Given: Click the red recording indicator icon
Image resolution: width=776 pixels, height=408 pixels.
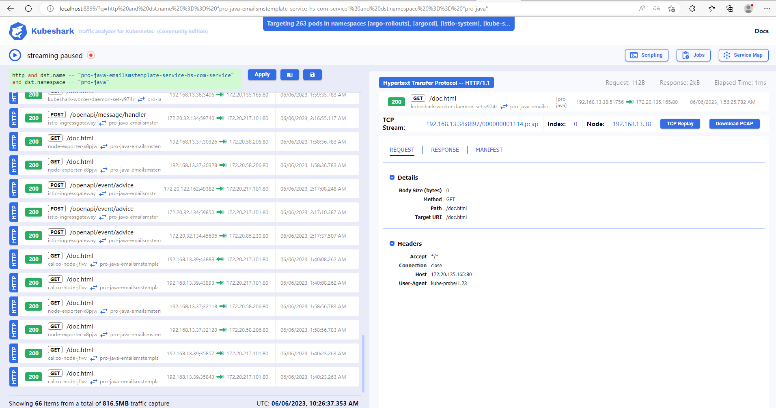Looking at the screenshot, I should tap(91, 55).
